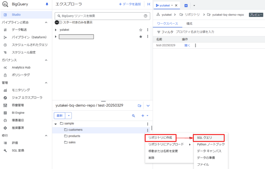Switch to the 構成 tab
This screenshot has height=169, width=265.
[x=189, y=23]
